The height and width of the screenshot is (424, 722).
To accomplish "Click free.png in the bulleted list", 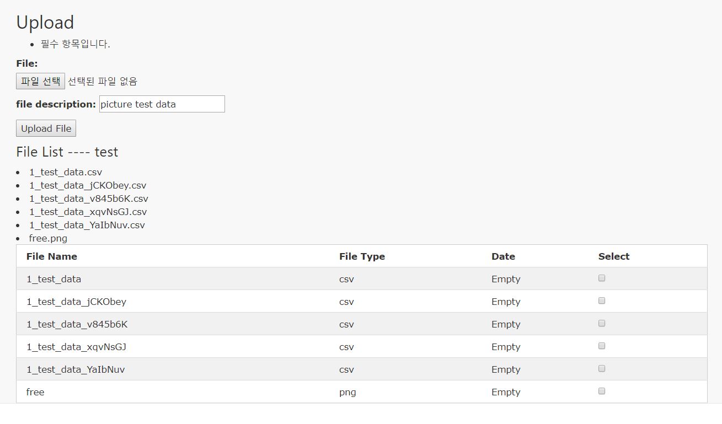I will 48,238.
